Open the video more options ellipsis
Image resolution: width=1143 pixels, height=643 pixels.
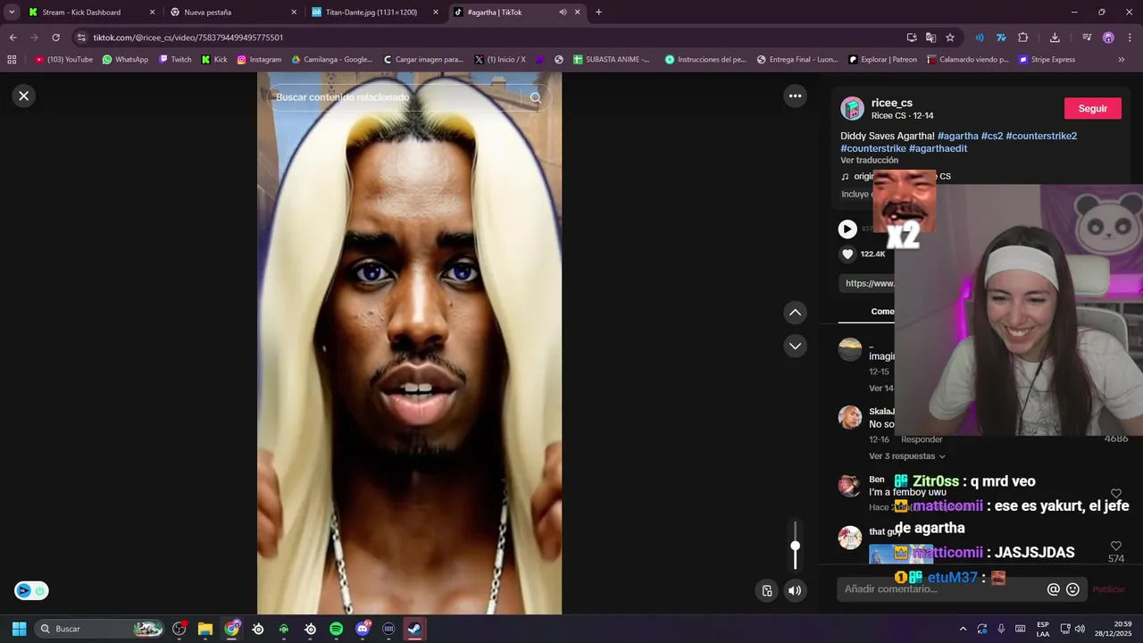795,96
